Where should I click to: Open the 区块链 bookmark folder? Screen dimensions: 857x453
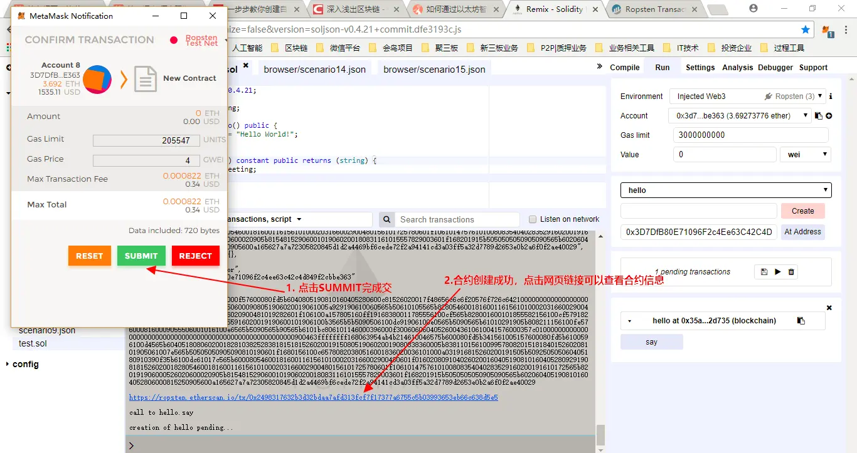(290, 48)
